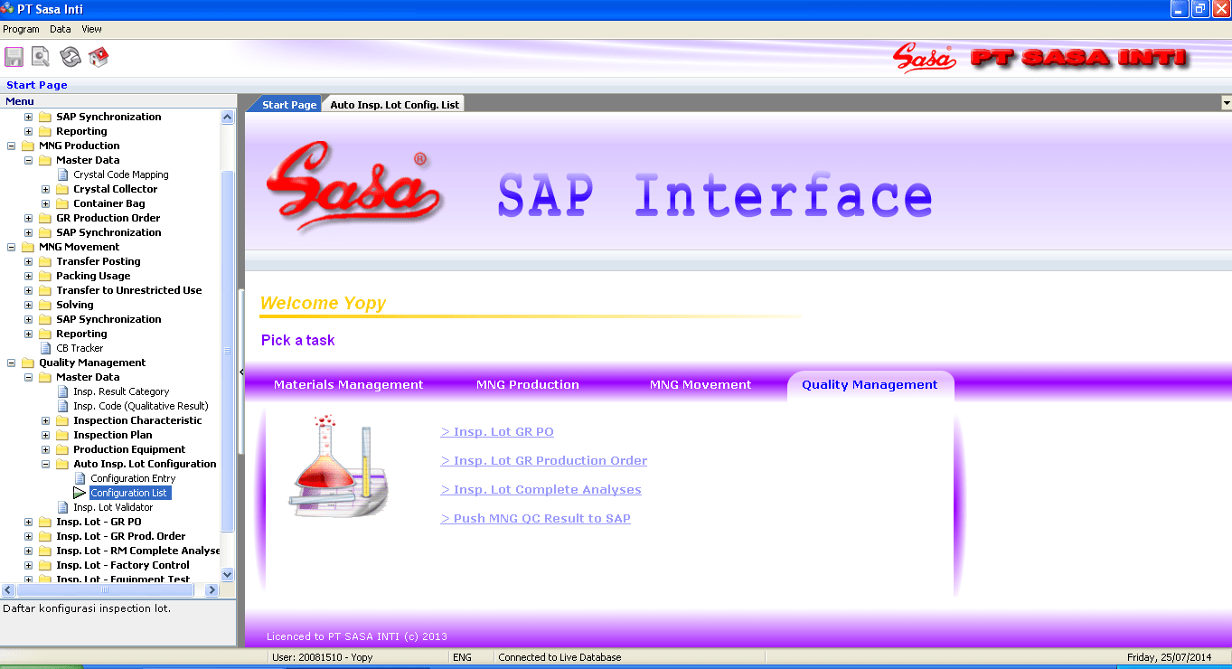Click the menu tree scroll up arrow

tap(227, 117)
